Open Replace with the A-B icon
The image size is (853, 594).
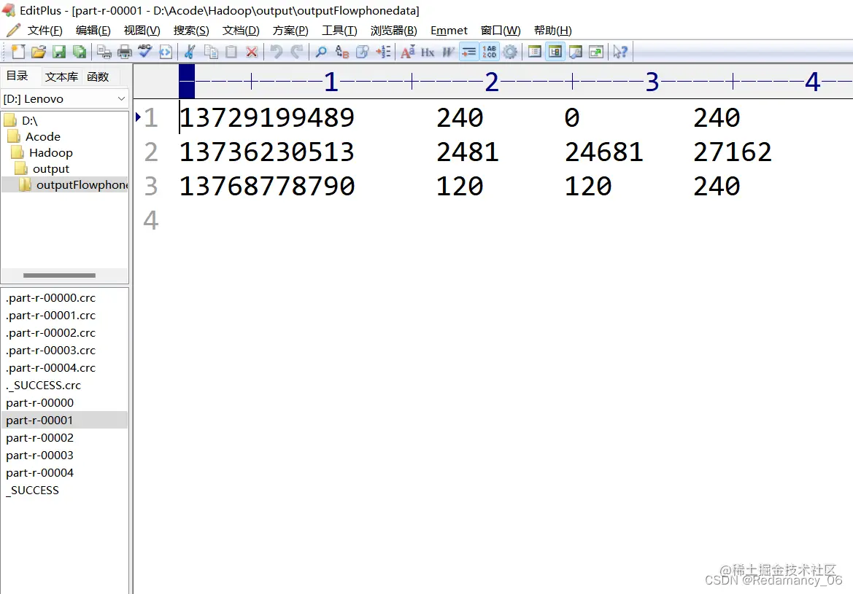341,52
